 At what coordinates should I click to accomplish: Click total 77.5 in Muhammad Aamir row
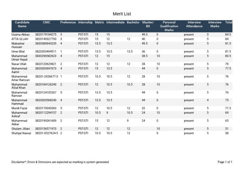(228, 68)
